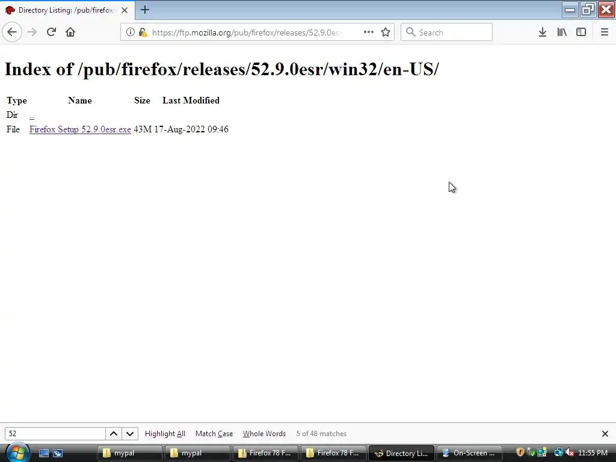The width and height of the screenshot is (616, 462).
Task: Download Firefox Setup 52.9.0esr.exe link
Action: point(80,129)
